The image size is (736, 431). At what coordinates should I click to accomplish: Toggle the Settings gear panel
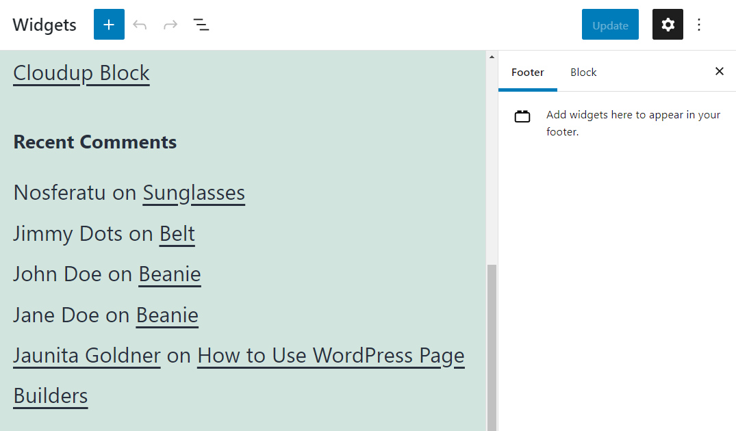tap(668, 25)
